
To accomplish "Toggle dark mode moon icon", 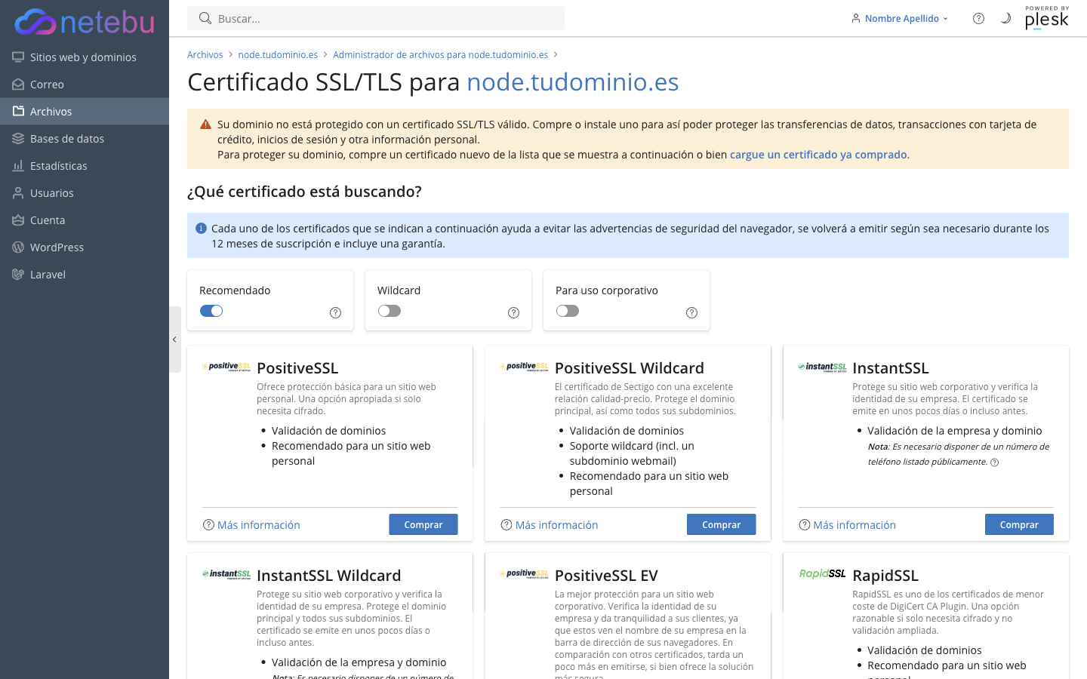I will 1005,18.
